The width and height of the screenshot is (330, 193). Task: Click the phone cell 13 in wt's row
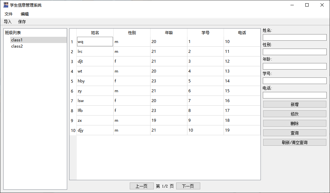(242, 71)
